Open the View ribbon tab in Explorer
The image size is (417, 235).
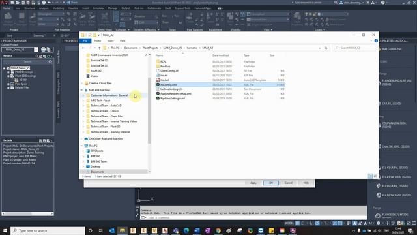(x=122, y=40)
